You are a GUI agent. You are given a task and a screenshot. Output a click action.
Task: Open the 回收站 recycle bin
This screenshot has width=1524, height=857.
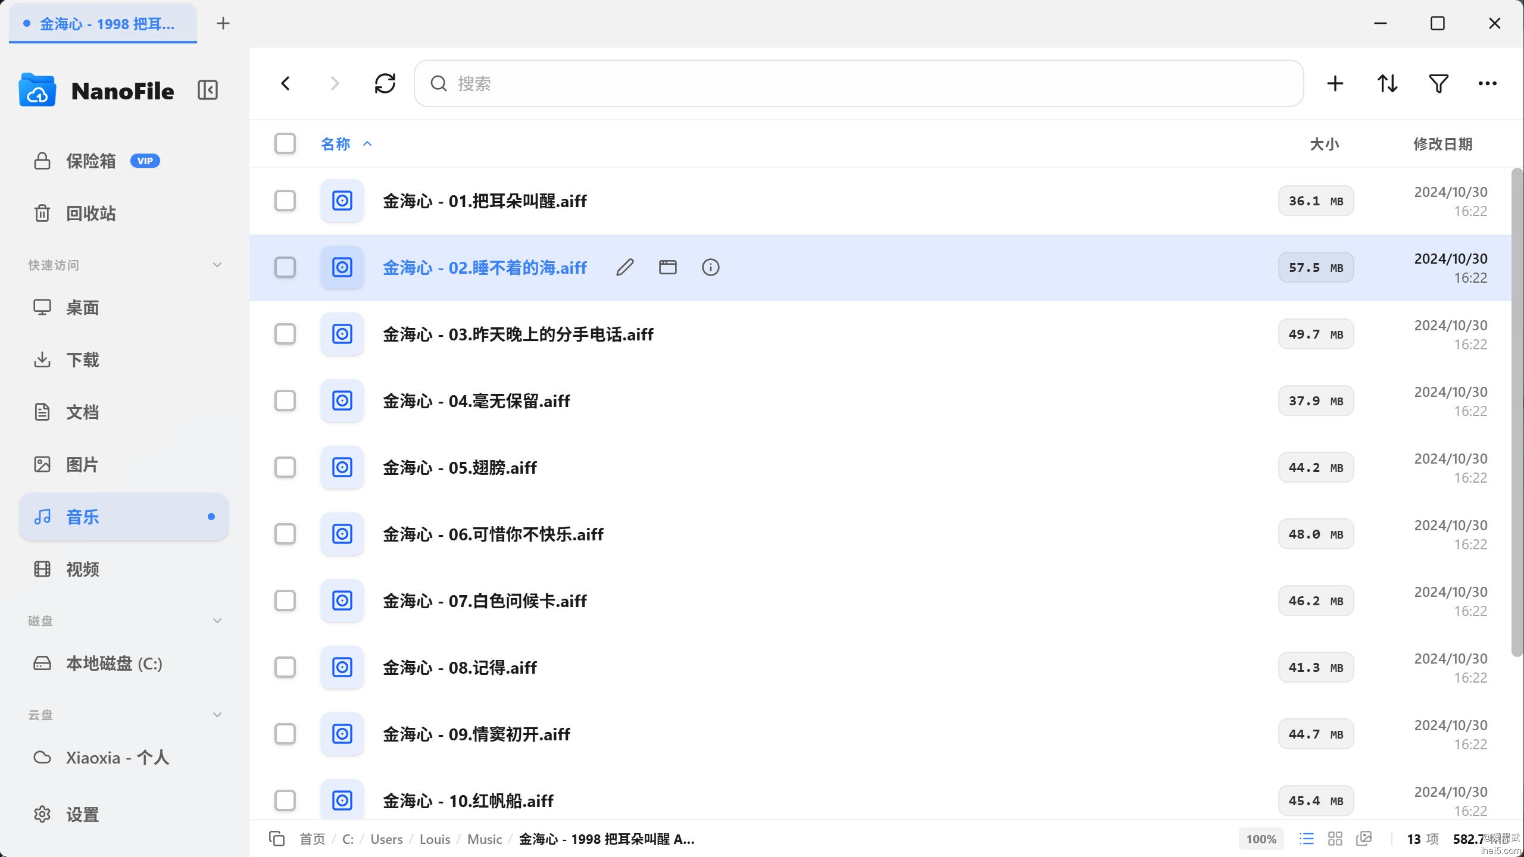point(124,213)
